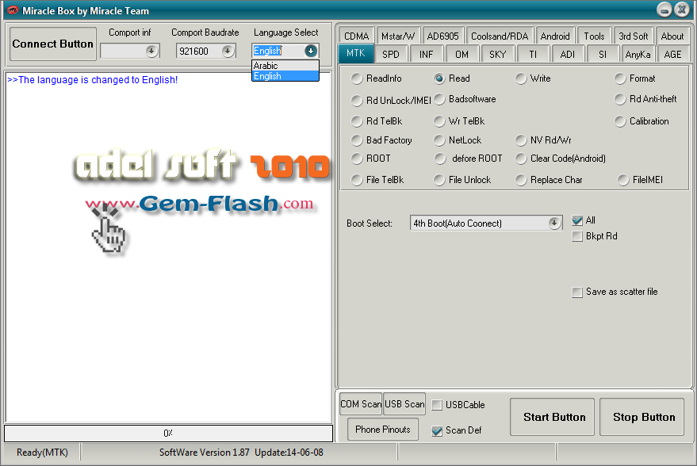The width and height of the screenshot is (697, 466).
Task: Select Wr TelBk radio option
Action: (439, 120)
